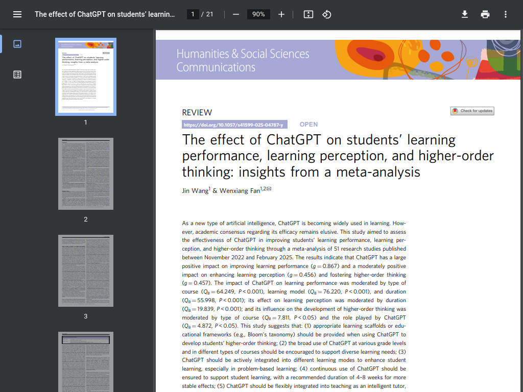The width and height of the screenshot is (523, 392).
Task: Click the fit to page icon
Action: 308,14
